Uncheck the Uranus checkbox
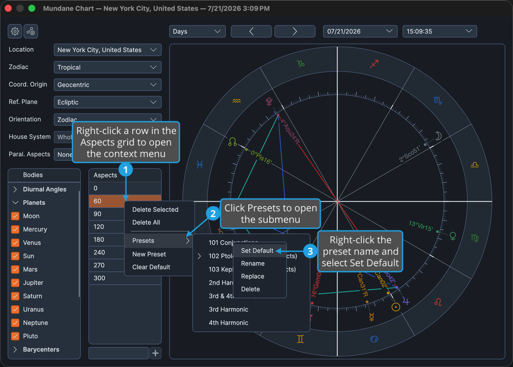The width and height of the screenshot is (513, 367). click(x=15, y=310)
